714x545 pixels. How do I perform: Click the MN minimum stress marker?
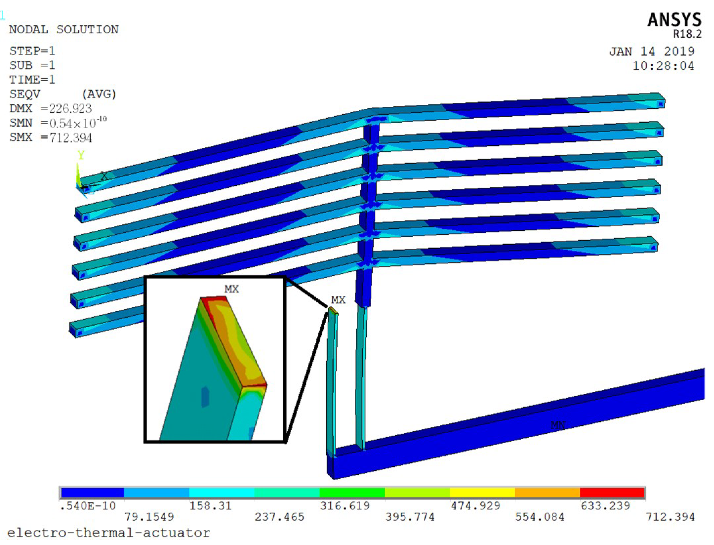557,425
